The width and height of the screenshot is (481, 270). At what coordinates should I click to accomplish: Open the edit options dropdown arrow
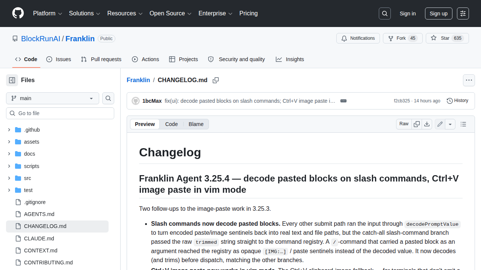pyautogui.click(x=450, y=124)
